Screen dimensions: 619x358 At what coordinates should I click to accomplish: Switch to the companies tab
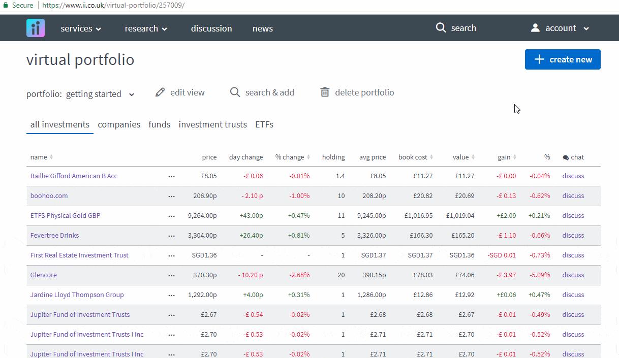pos(119,124)
